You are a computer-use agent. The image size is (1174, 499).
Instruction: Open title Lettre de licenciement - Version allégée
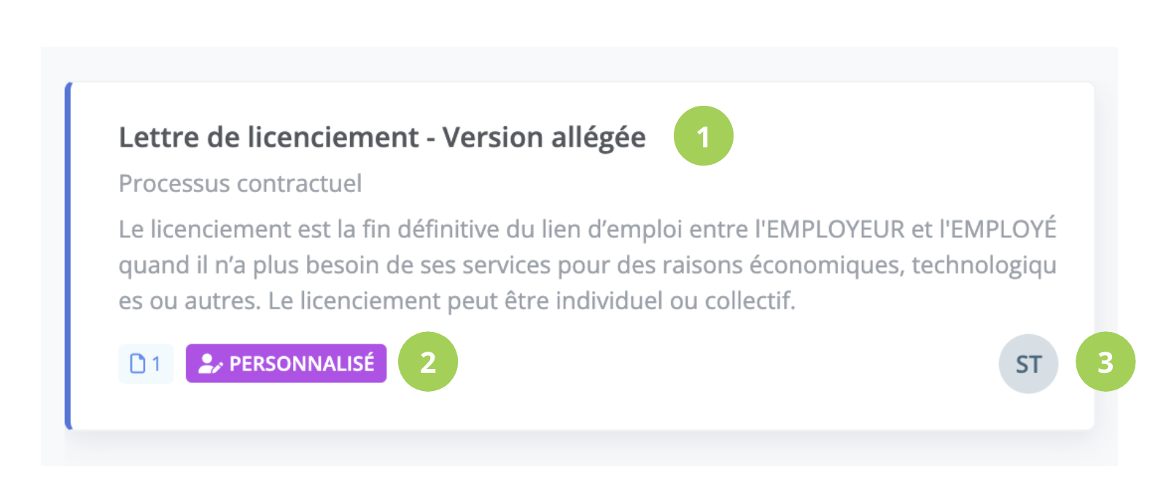pyautogui.click(x=382, y=137)
